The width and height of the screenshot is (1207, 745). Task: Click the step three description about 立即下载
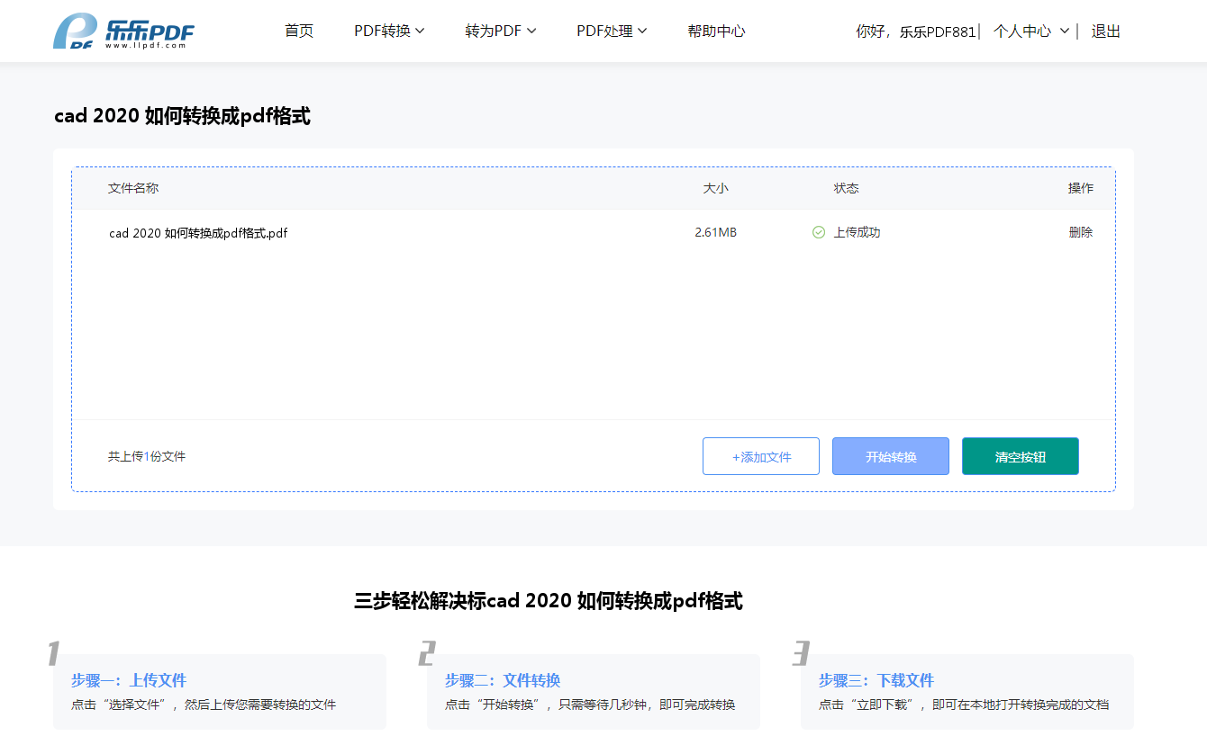(964, 705)
